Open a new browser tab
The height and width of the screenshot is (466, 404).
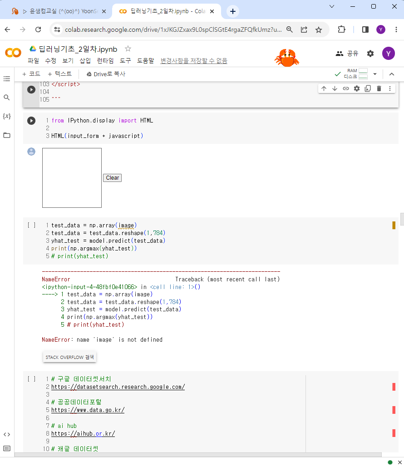tap(233, 11)
